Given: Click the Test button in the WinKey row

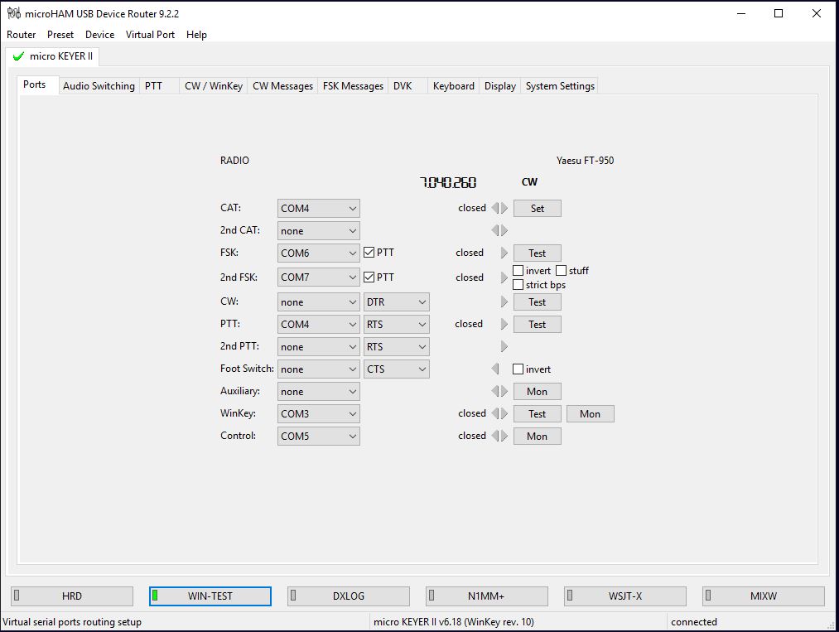Looking at the screenshot, I should coord(538,413).
